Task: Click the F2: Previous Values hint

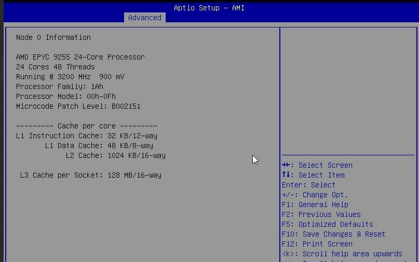Action: coord(321,214)
